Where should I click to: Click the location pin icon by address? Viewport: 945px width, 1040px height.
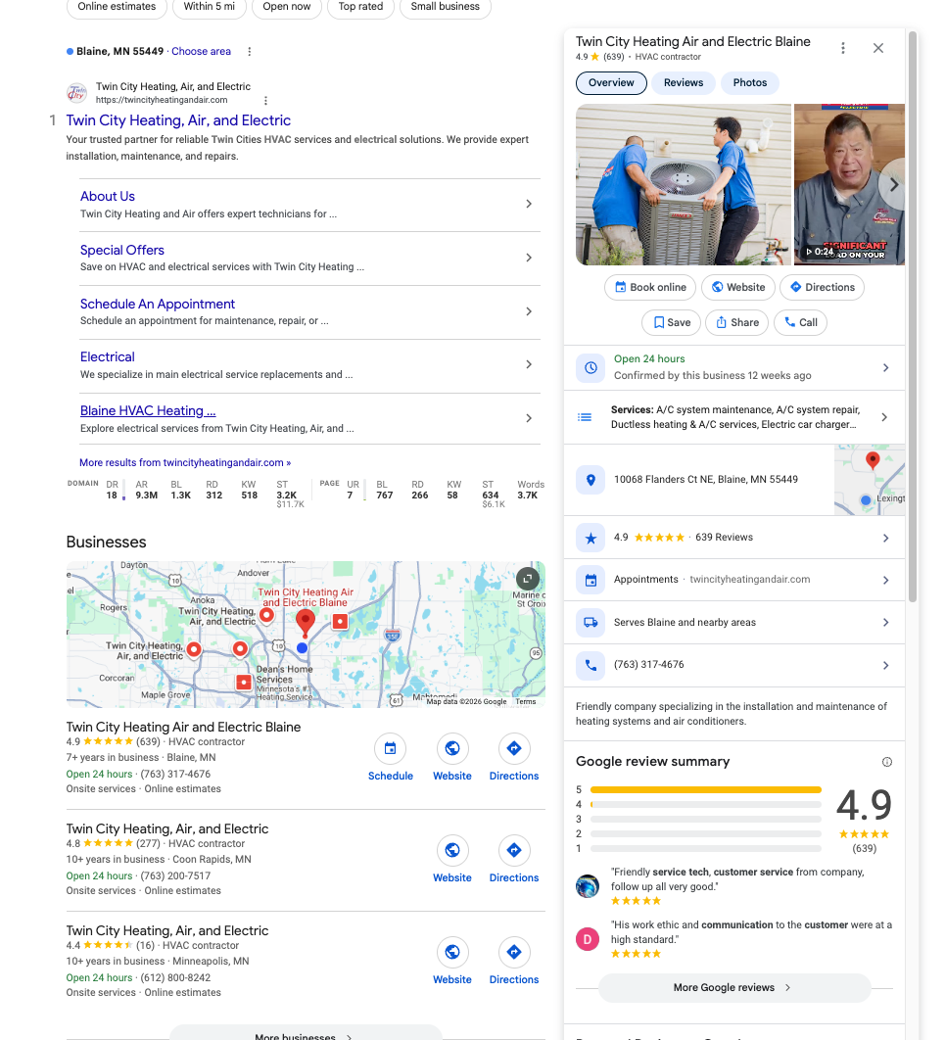(591, 480)
